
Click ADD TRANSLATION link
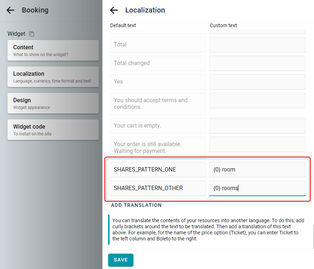(x=136, y=205)
